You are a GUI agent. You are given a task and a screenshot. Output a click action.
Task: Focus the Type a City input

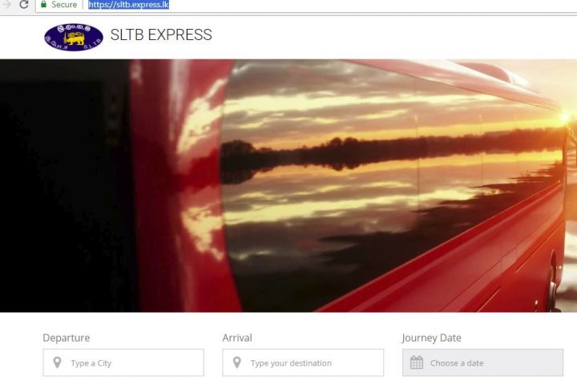[123, 363]
